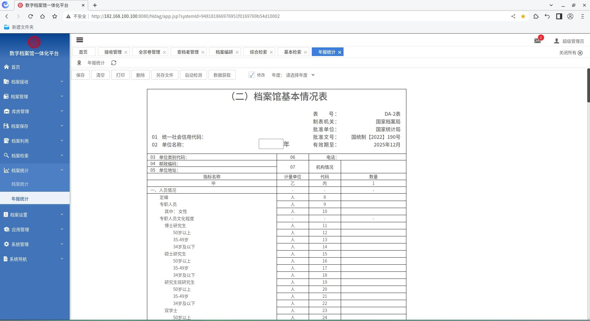
Task: Expand the 档案接收 sidebar menu
Action: click(35, 82)
